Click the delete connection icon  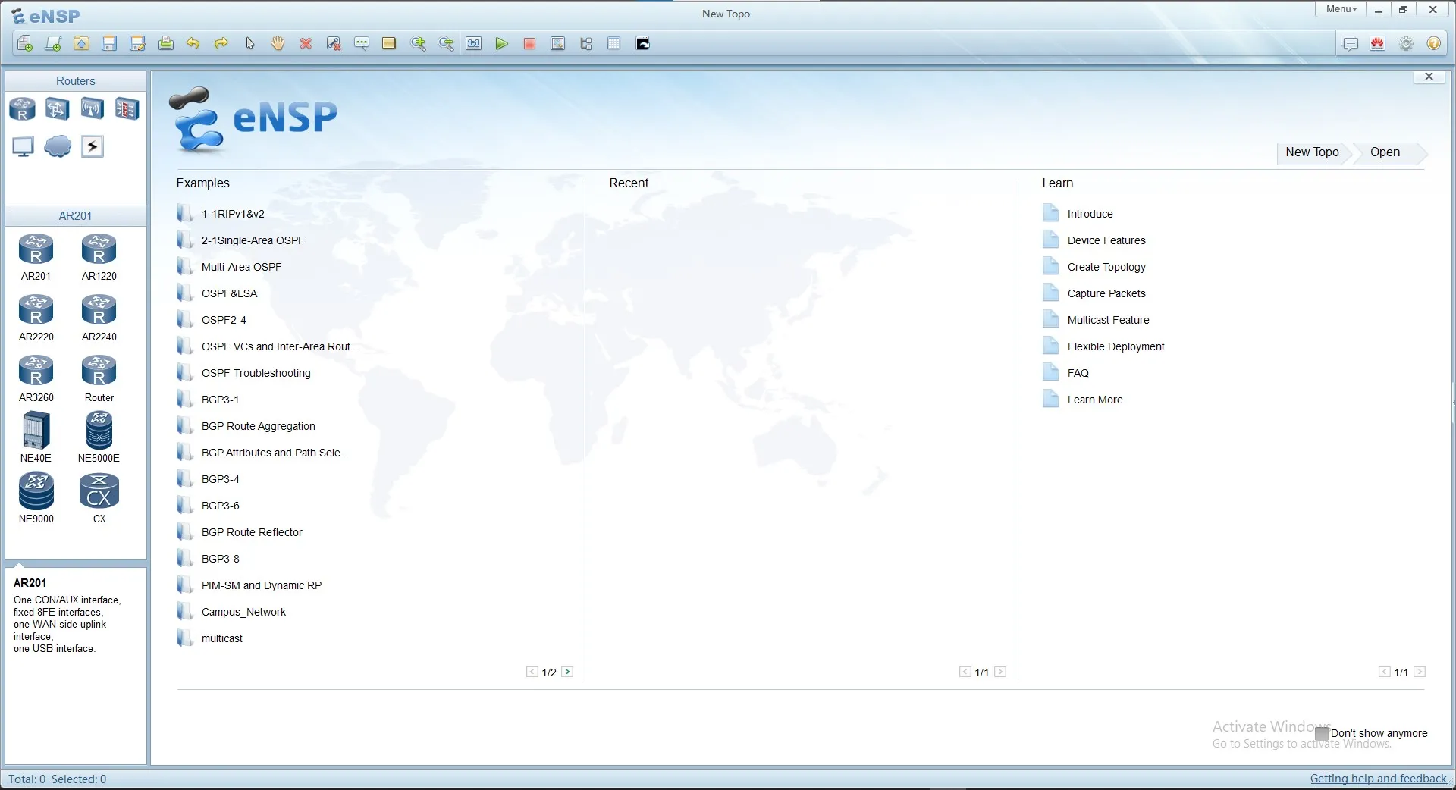tap(334, 43)
